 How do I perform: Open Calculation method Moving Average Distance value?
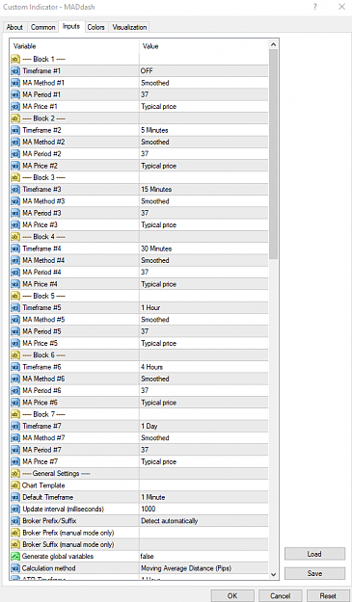(203, 568)
